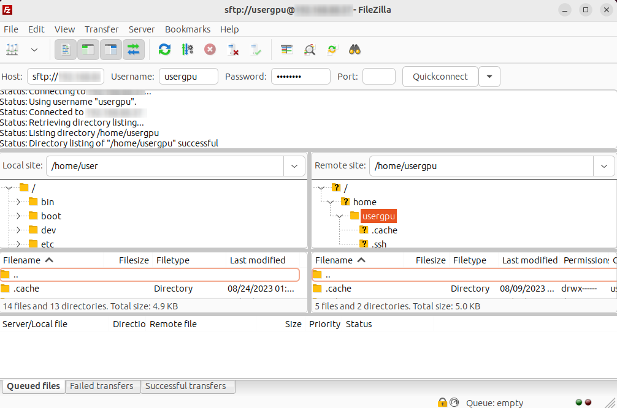This screenshot has height=408, width=617.
Task: Switch to Queued files tab
Action: coord(34,386)
